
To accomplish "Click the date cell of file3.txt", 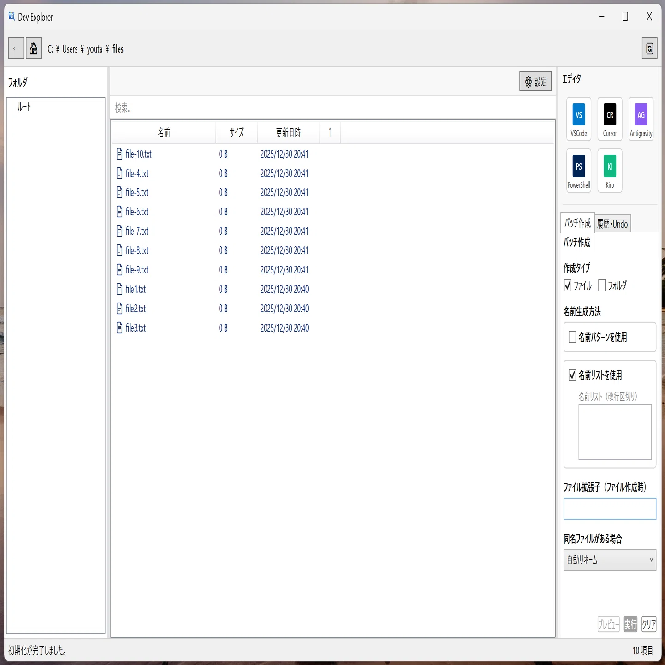I will click(285, 328).
